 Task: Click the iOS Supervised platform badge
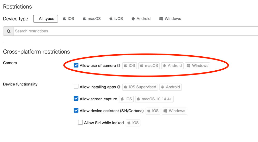pyautogui.click(x=140, y=87)
